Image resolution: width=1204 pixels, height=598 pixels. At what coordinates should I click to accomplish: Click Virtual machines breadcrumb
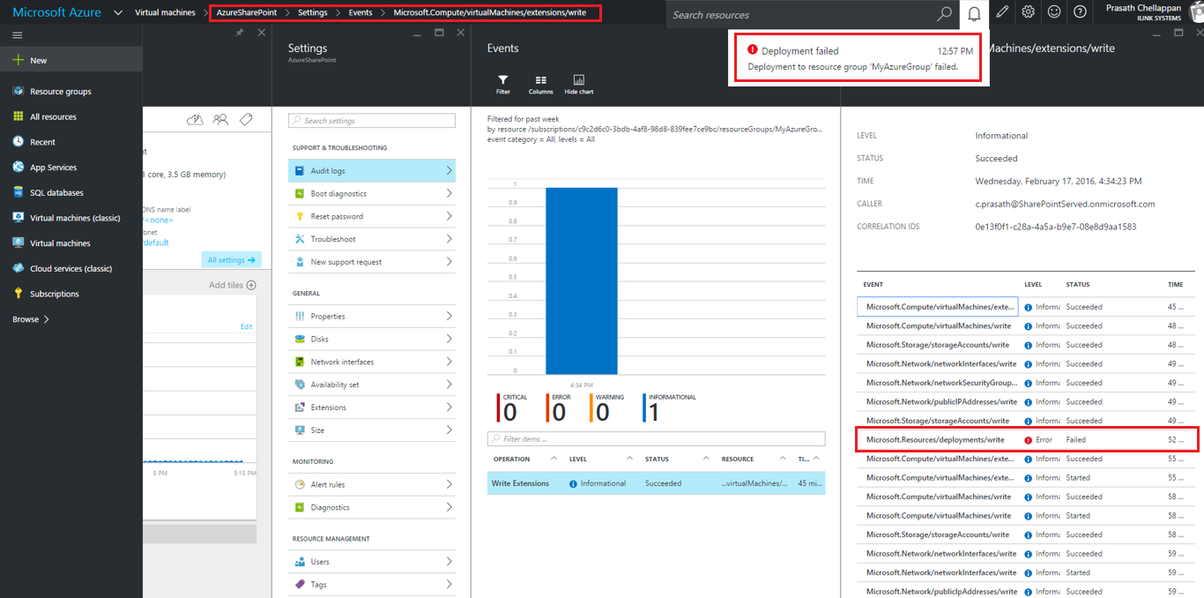[x=165, y=13]
